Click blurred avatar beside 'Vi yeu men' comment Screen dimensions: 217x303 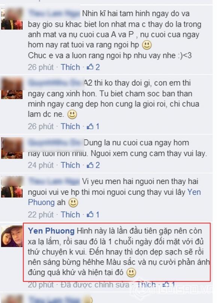point(12,187)
